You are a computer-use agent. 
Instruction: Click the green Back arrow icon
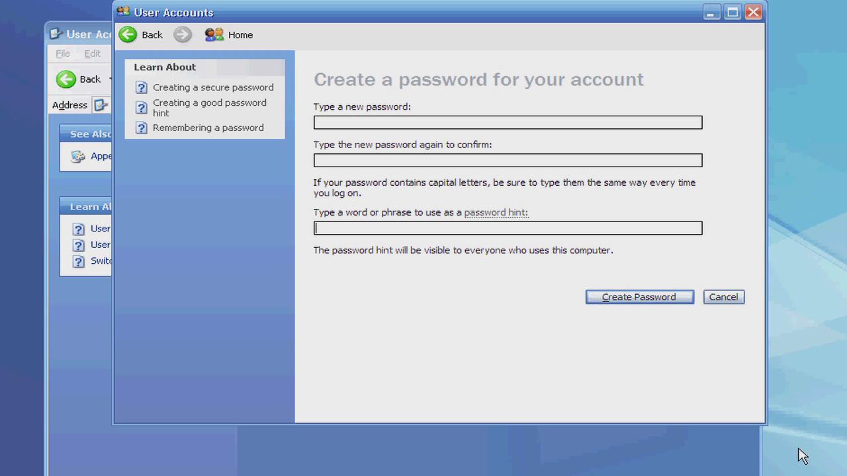[x=127, y=34]
